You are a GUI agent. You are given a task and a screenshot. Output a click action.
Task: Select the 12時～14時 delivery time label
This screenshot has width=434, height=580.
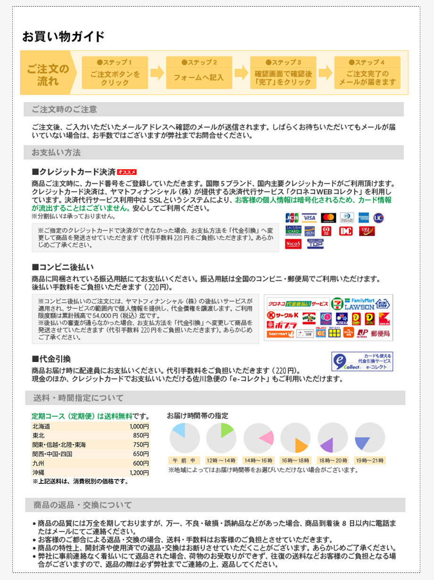pos(221,460)
